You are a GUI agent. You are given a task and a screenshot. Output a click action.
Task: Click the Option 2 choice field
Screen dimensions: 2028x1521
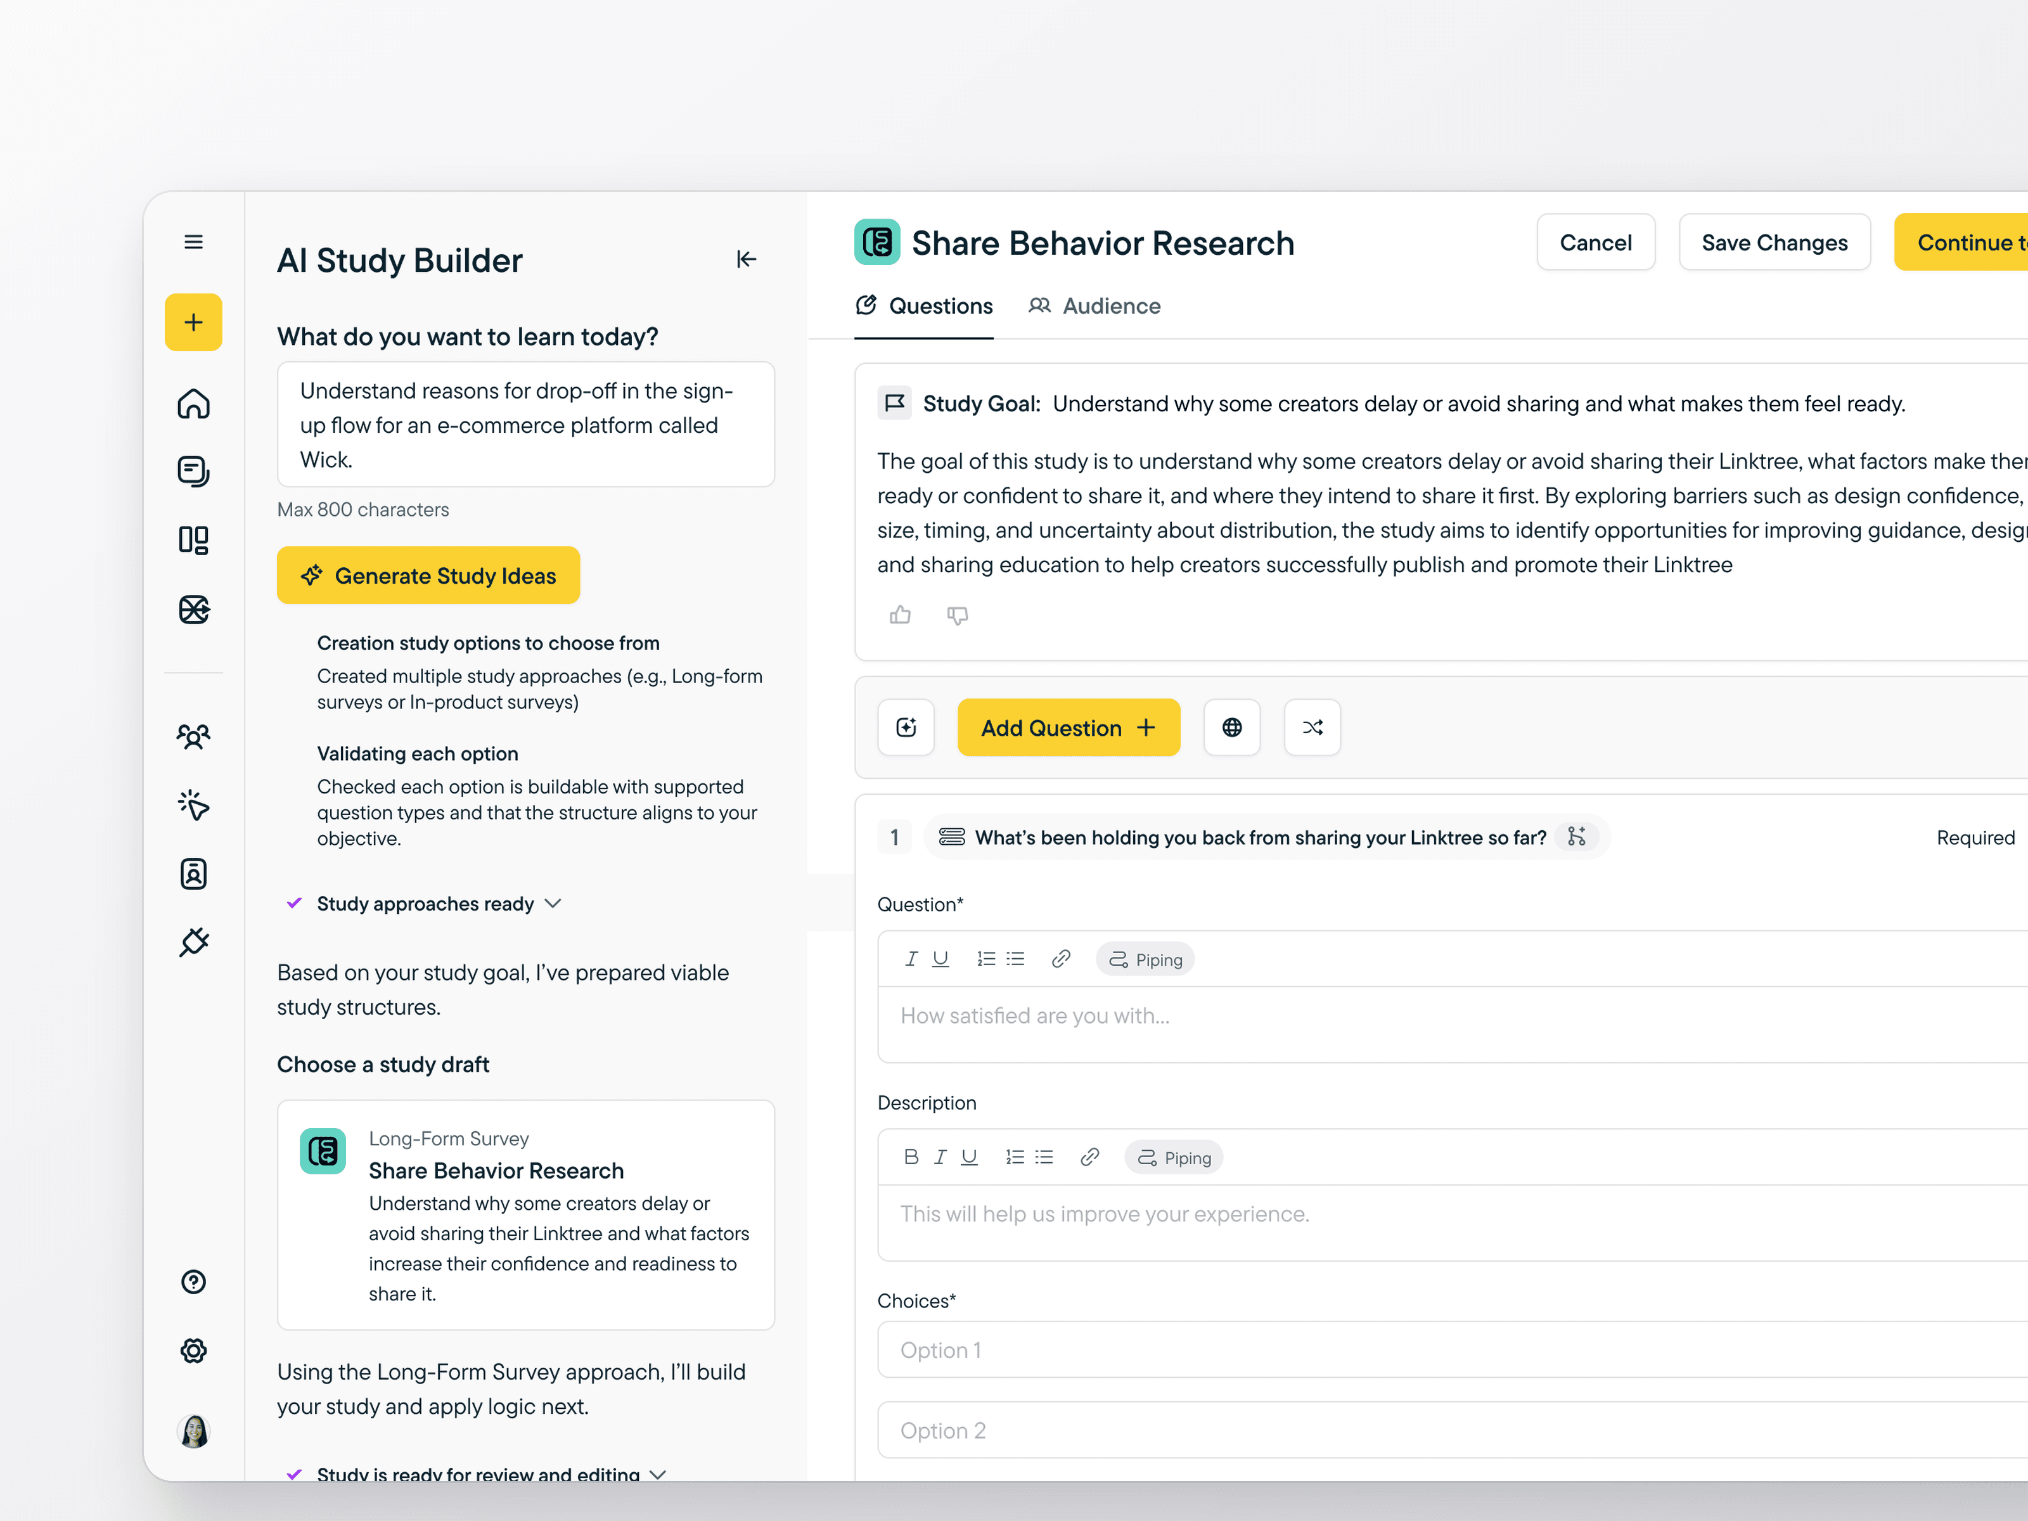click(1453, 1429)
